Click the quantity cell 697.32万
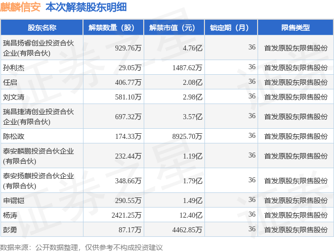Image resolution: width=334 pixels, height=252 pixels. [x=128, y=117]
